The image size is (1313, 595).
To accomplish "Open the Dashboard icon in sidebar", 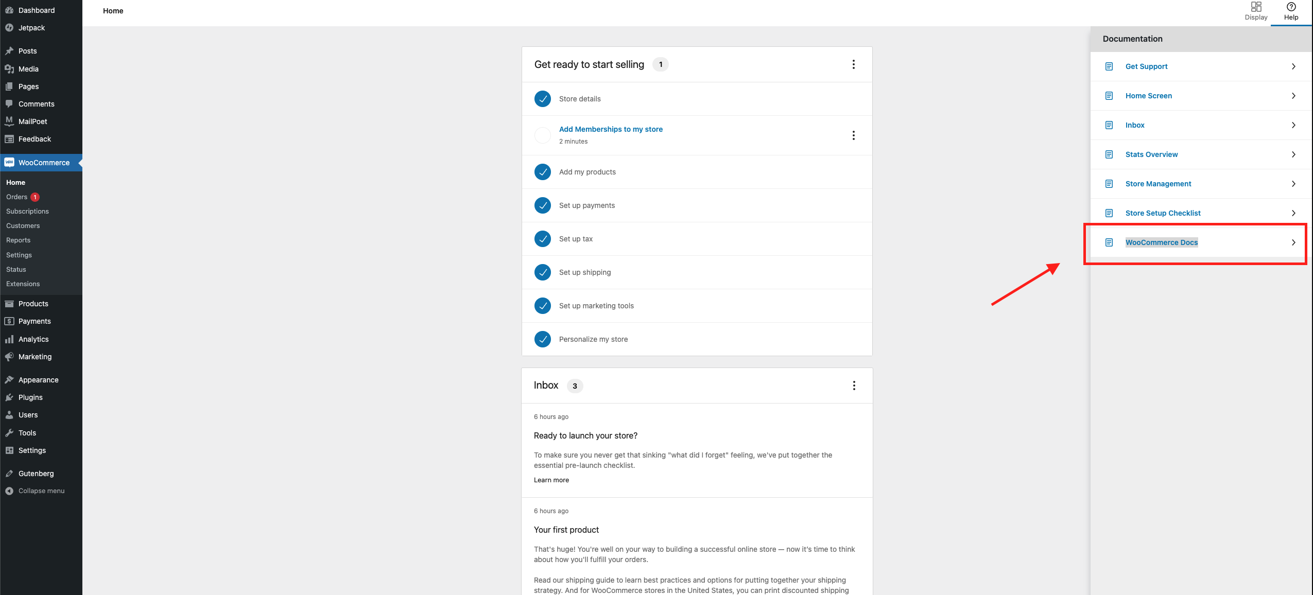I will point(9,10).
